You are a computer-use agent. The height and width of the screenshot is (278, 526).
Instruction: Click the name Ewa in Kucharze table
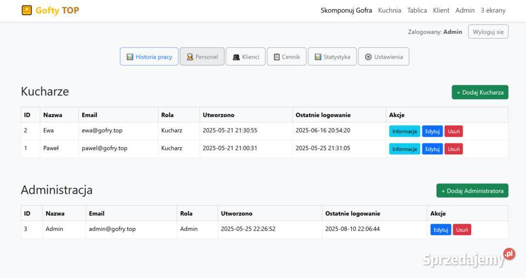tap(48, 131)
